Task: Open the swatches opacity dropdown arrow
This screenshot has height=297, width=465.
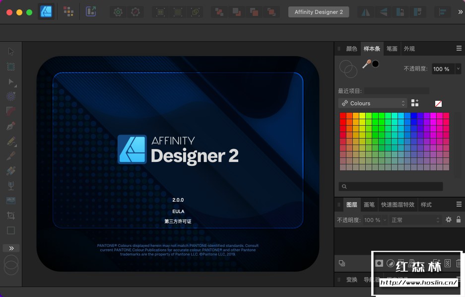Action: (458, 69)
